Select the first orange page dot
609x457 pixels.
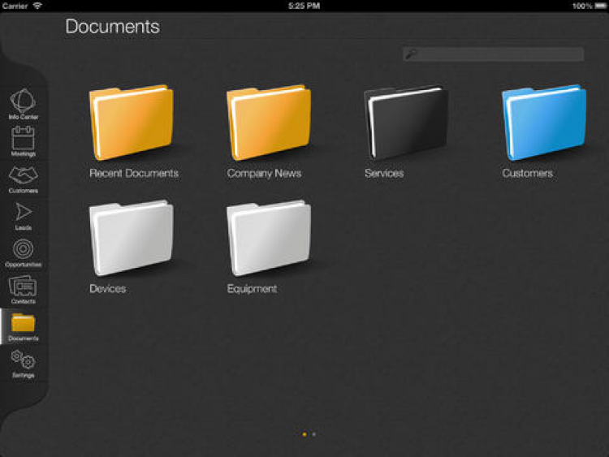point(304,434)
